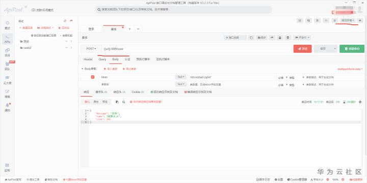Click the magnifier icon in the top-right toolbar

click(308, 20)
